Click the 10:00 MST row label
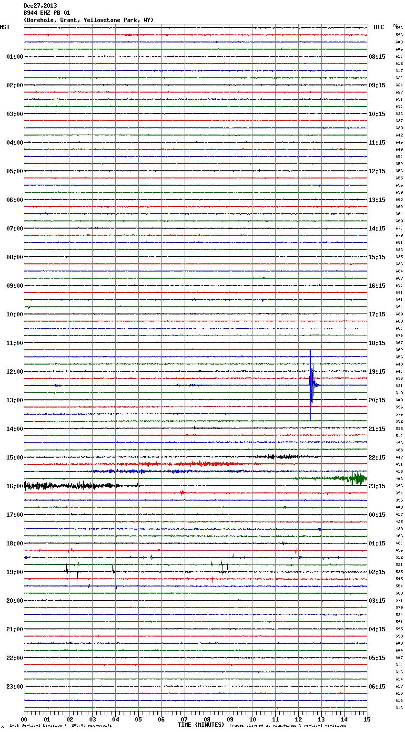 [x=14, y=314]
